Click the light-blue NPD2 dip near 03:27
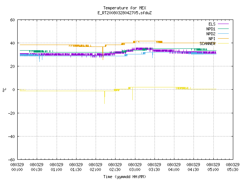 pos(153,55)
